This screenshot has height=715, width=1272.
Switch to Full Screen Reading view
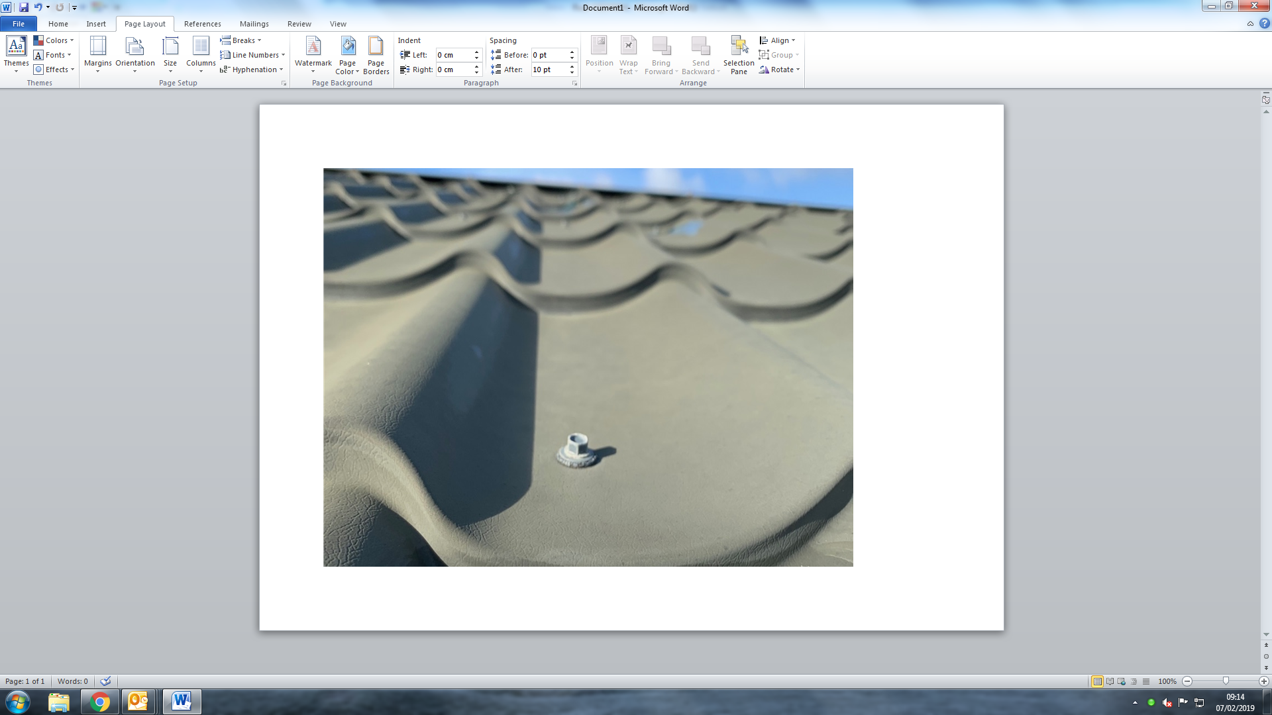coord(1110,681)
